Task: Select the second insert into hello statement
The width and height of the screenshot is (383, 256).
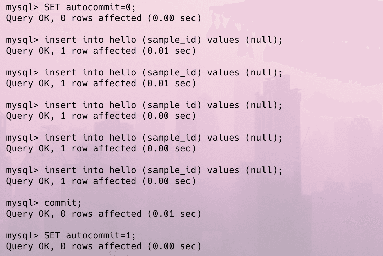Action: (163, 73)
